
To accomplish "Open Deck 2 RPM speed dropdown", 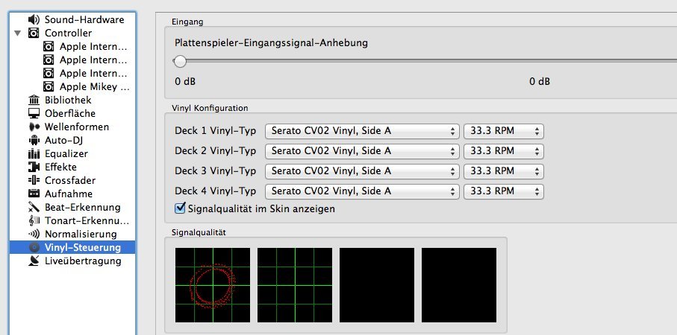I will point(503,151).
